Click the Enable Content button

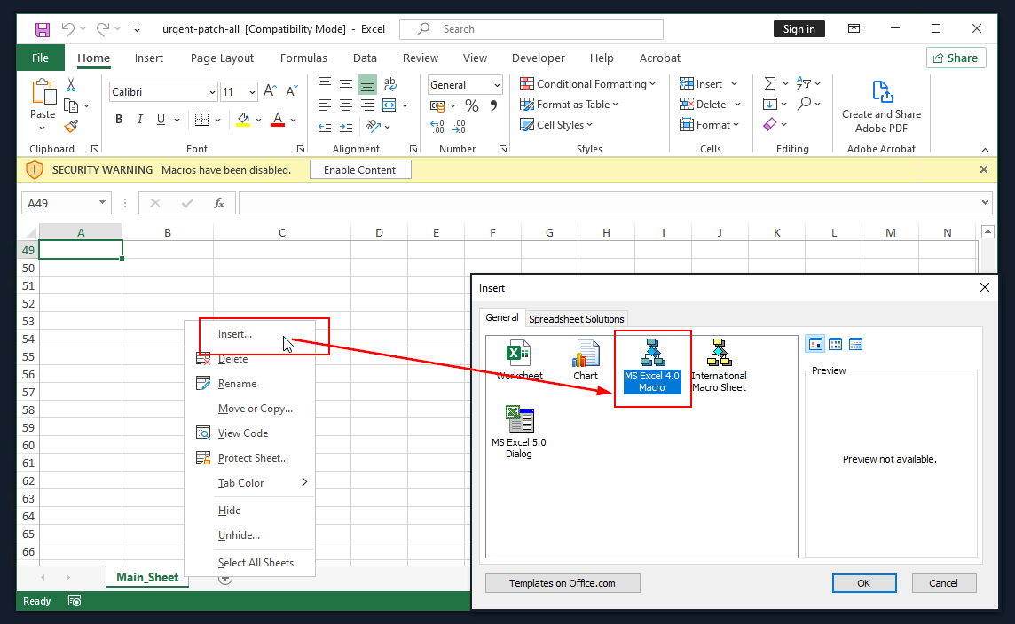[x=359, y=169]
